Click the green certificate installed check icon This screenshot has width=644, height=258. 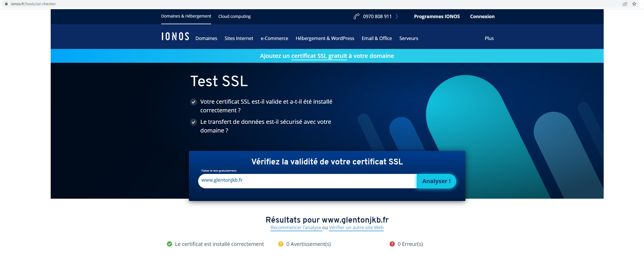tap(169, 244)
